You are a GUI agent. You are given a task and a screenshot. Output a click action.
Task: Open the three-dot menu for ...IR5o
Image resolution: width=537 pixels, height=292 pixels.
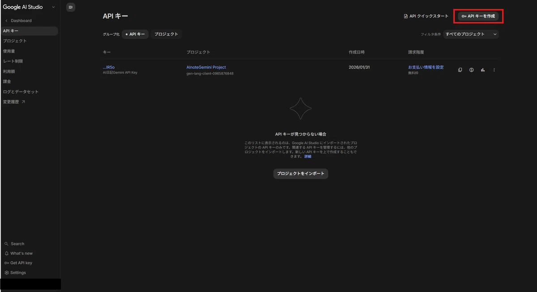pyautogui.click(x=494, y=70)
